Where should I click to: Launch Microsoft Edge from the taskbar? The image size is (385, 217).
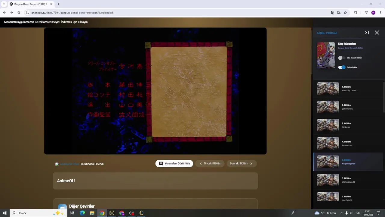coord(82,213)
